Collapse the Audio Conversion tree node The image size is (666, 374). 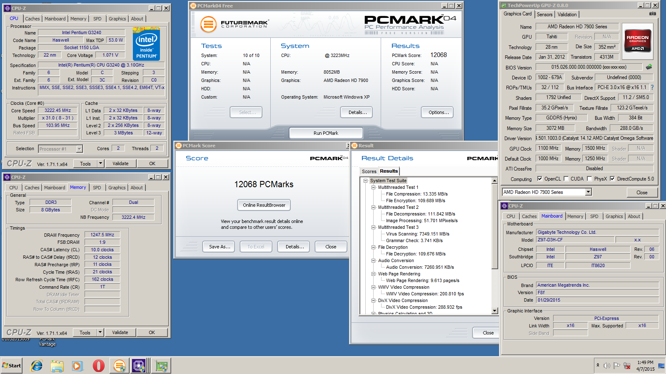[x=374, y=260]
